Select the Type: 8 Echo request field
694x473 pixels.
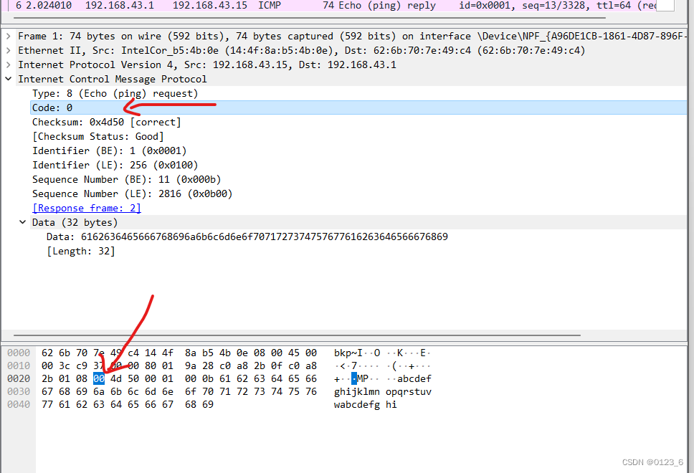[115, 93]
